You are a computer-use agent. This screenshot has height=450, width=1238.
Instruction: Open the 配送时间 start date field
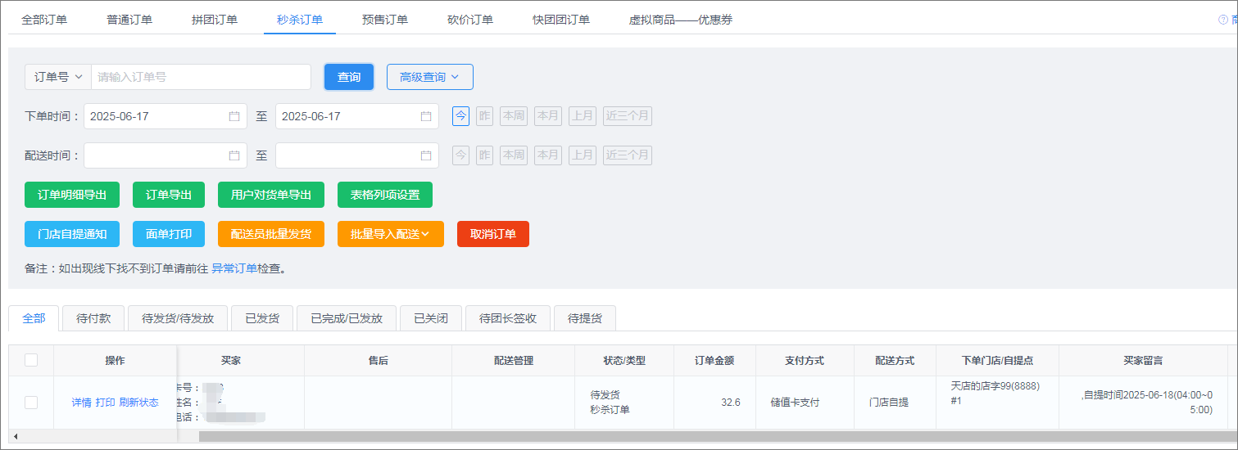pos(166,155)
